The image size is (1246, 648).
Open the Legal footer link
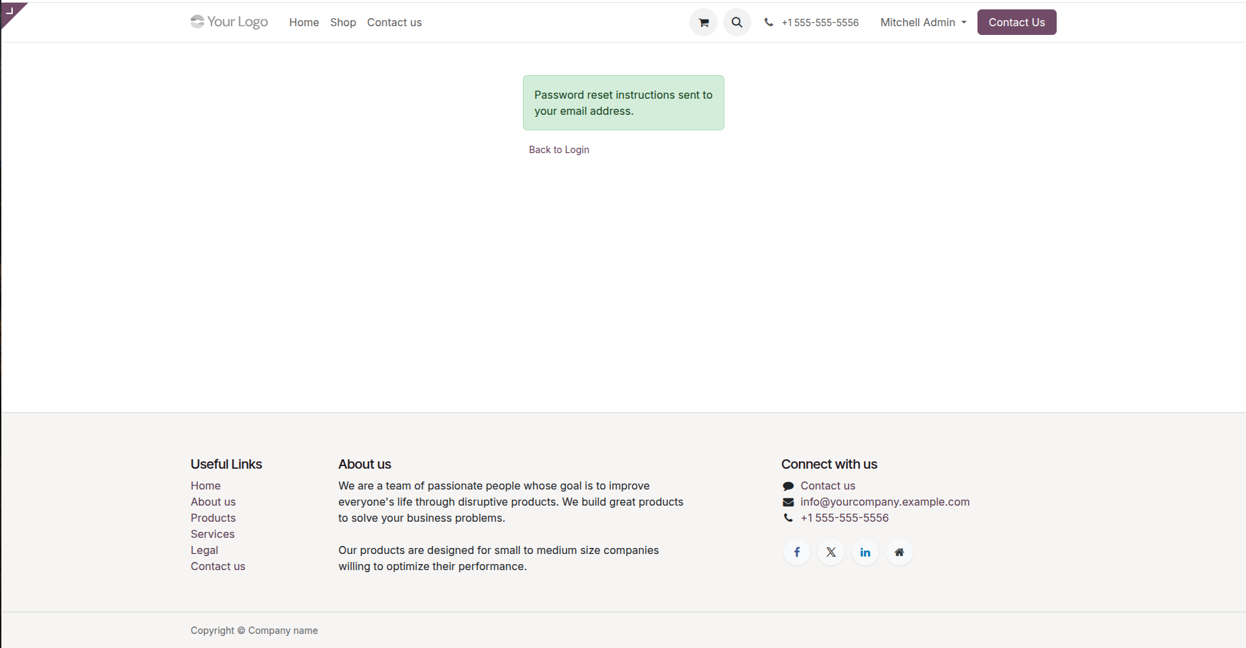click(x=204, y=550)
